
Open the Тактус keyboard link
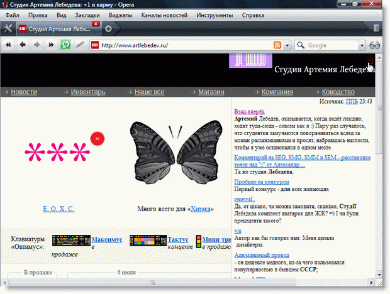(x=178, y=239)
